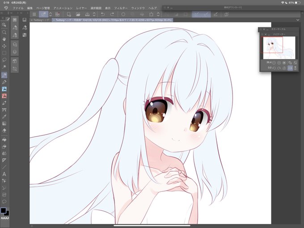Expand the stepper beside the highlighted command button
This screenshot has width=304, height=228.
[51, 14]
